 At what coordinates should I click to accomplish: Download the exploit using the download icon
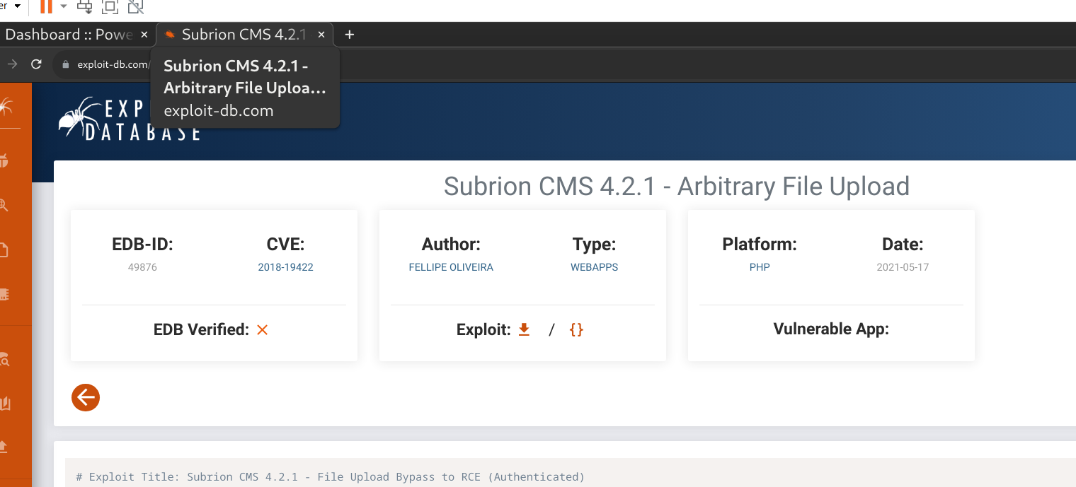[524, 329]
